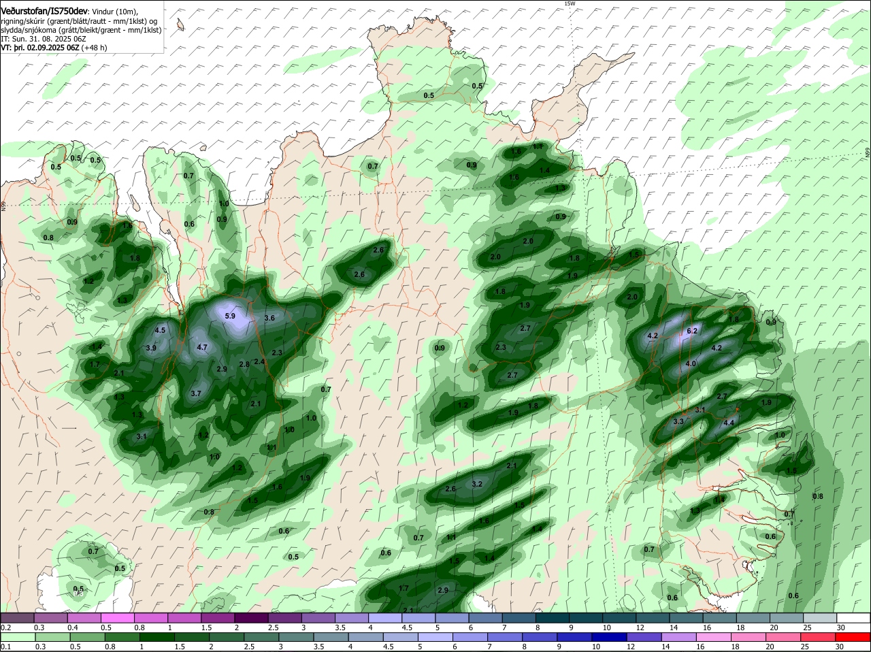Screen dimensions: 871x652
Task: Click the 3.2 value in the southern band
Action: pos(477,484)
